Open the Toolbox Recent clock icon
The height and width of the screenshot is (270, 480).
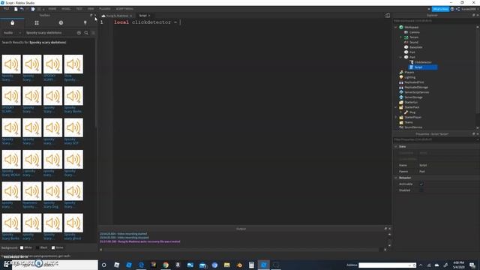61,22
